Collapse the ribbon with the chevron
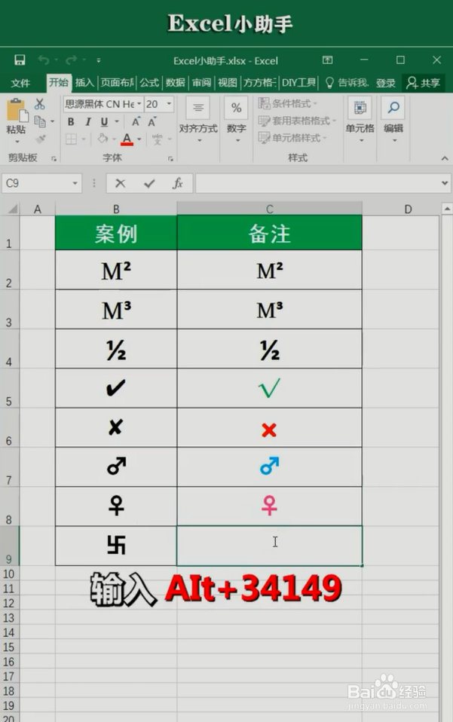Screen dimensions: 453x722 tap(444, 158)
